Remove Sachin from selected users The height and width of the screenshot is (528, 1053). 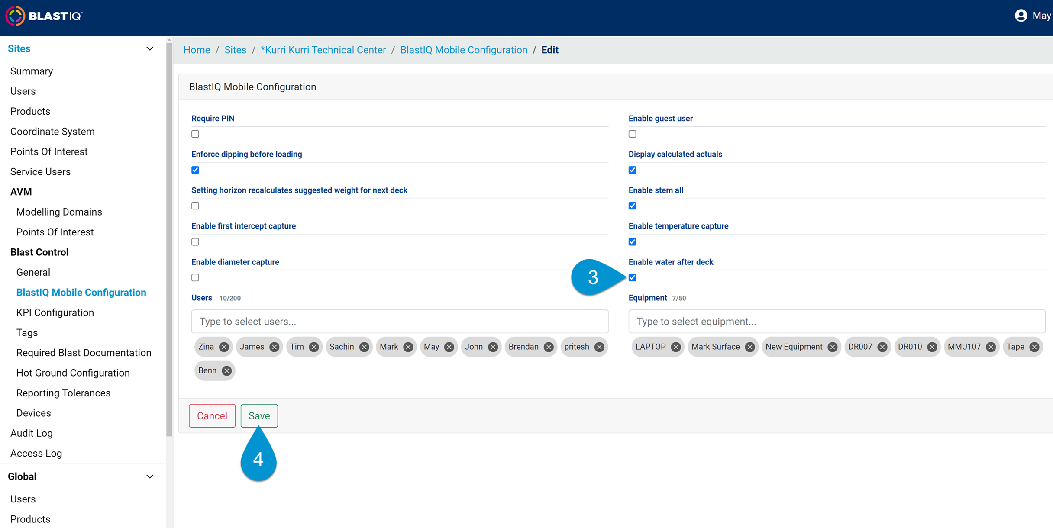364,347
